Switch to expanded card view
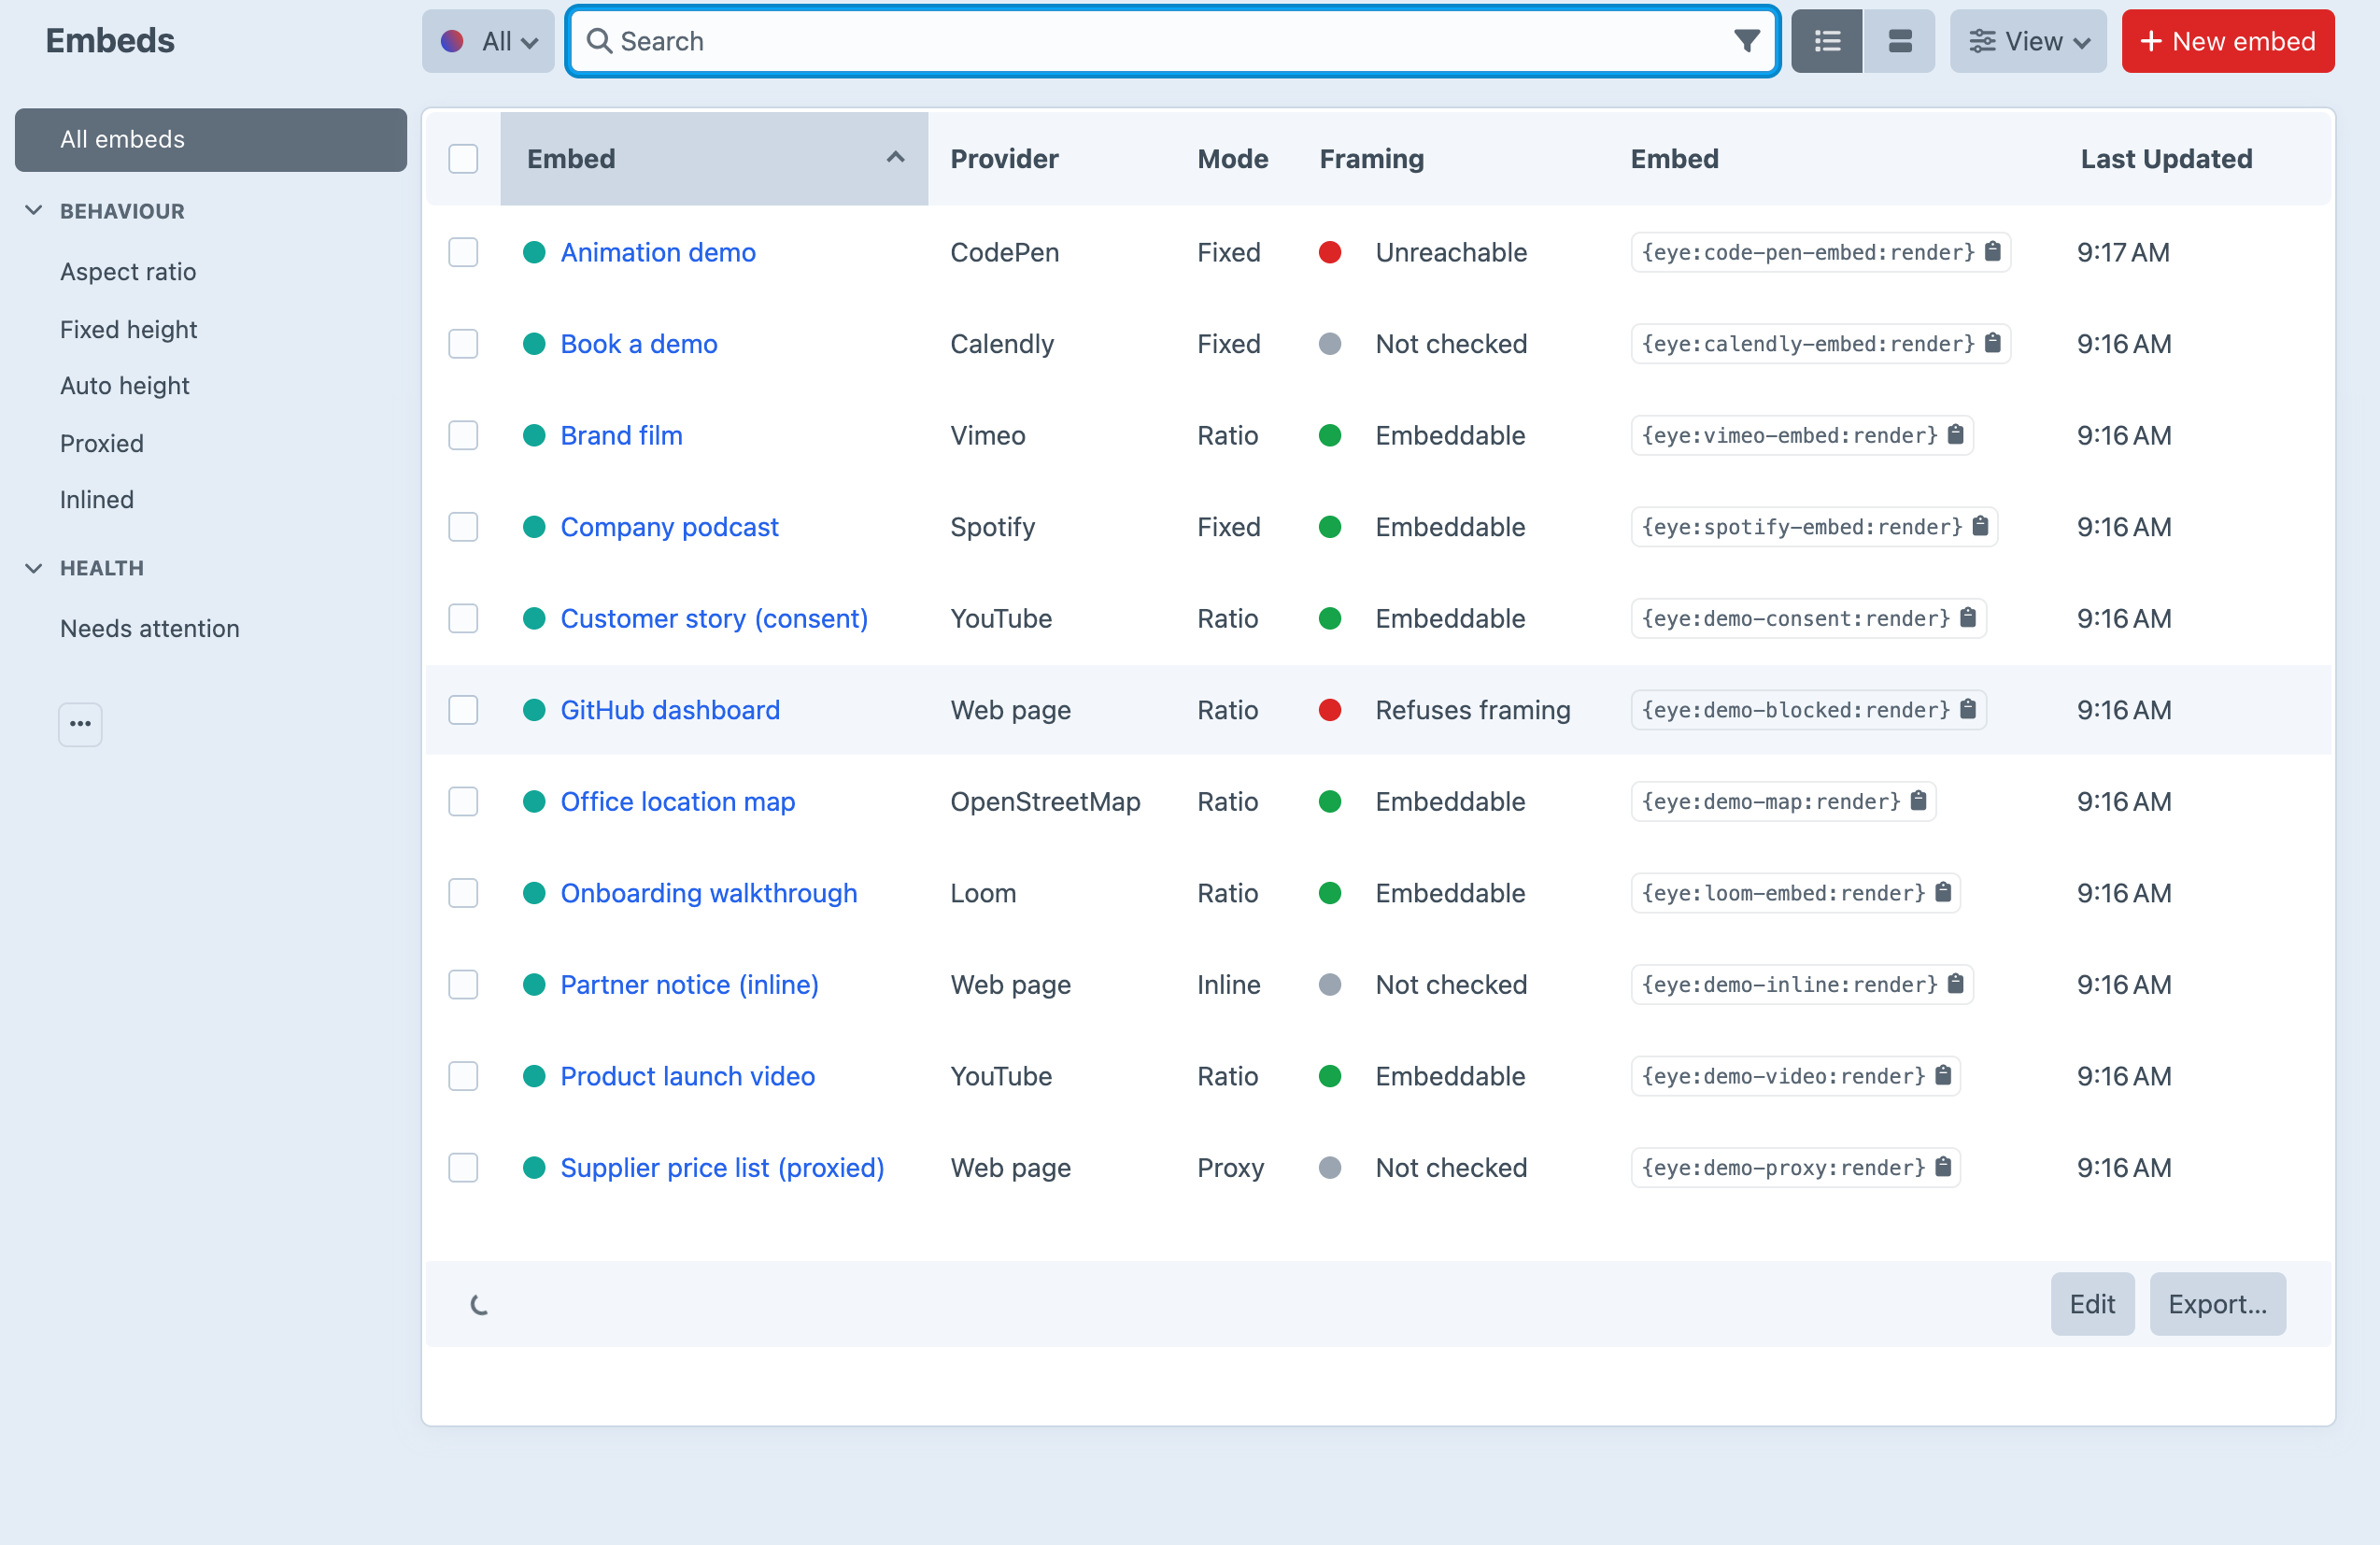 coord(1899,41)
